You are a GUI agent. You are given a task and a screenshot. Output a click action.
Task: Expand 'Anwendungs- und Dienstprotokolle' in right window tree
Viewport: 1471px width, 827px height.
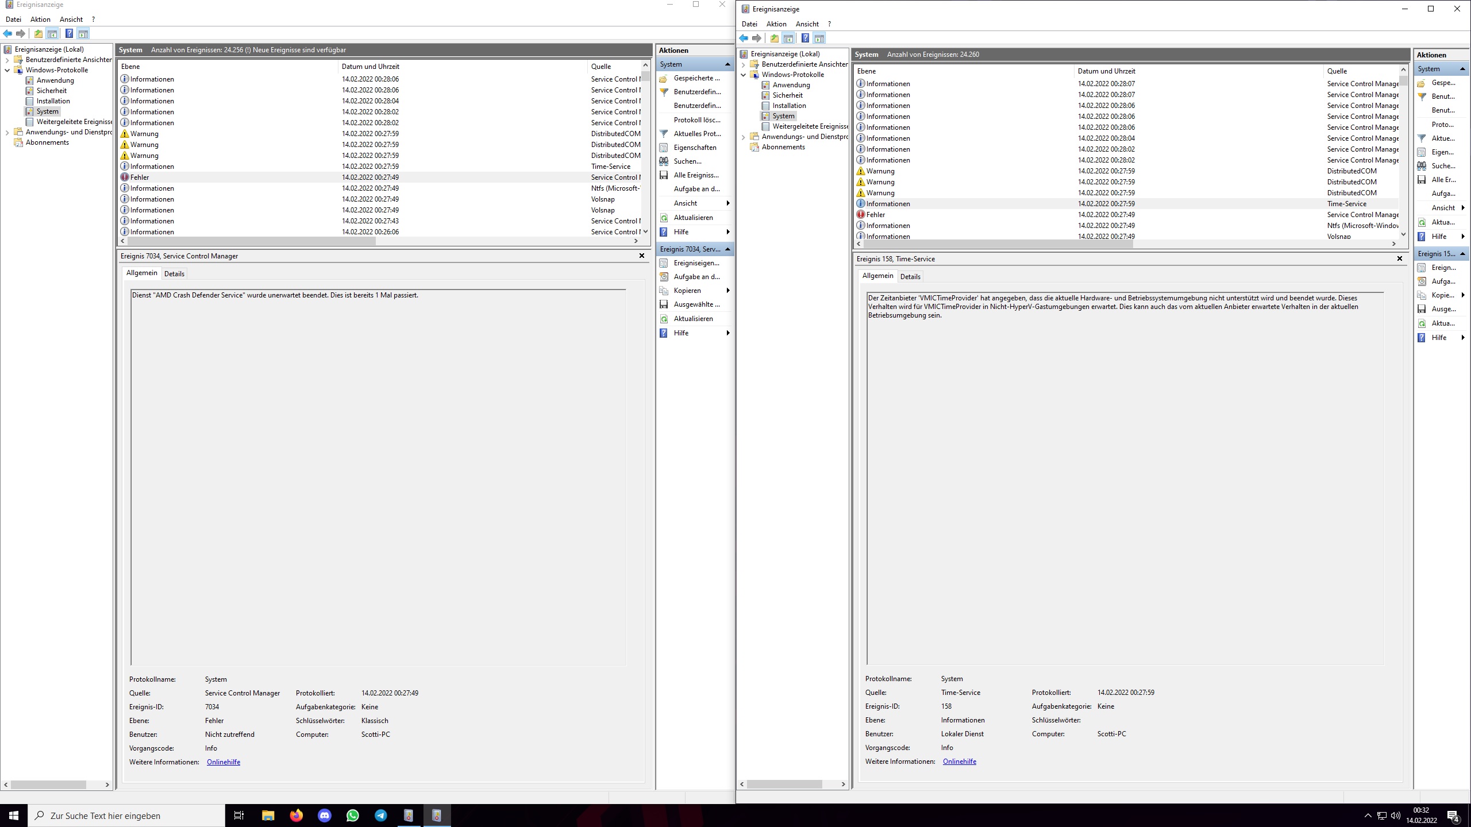(743, 137)
